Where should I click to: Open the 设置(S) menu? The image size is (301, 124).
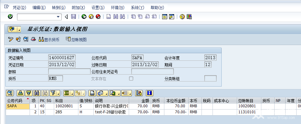click(x=98, y=8)
